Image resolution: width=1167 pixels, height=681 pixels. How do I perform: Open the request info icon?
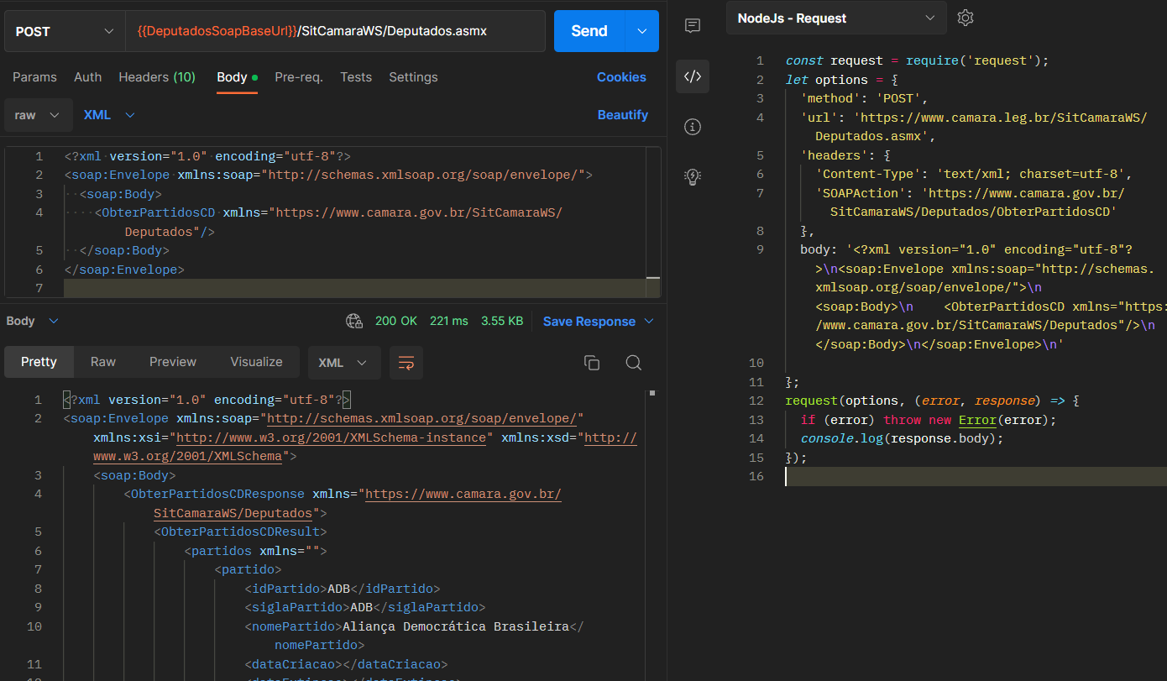pyautogui.click(x=693, y=127)
